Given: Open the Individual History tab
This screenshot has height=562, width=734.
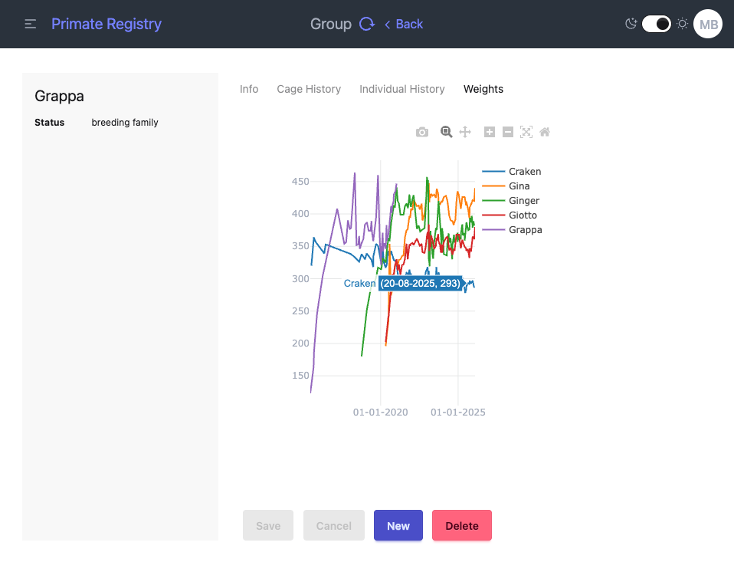Looking at the screenshot, I should pyautogui.click(x=402, y=89).
